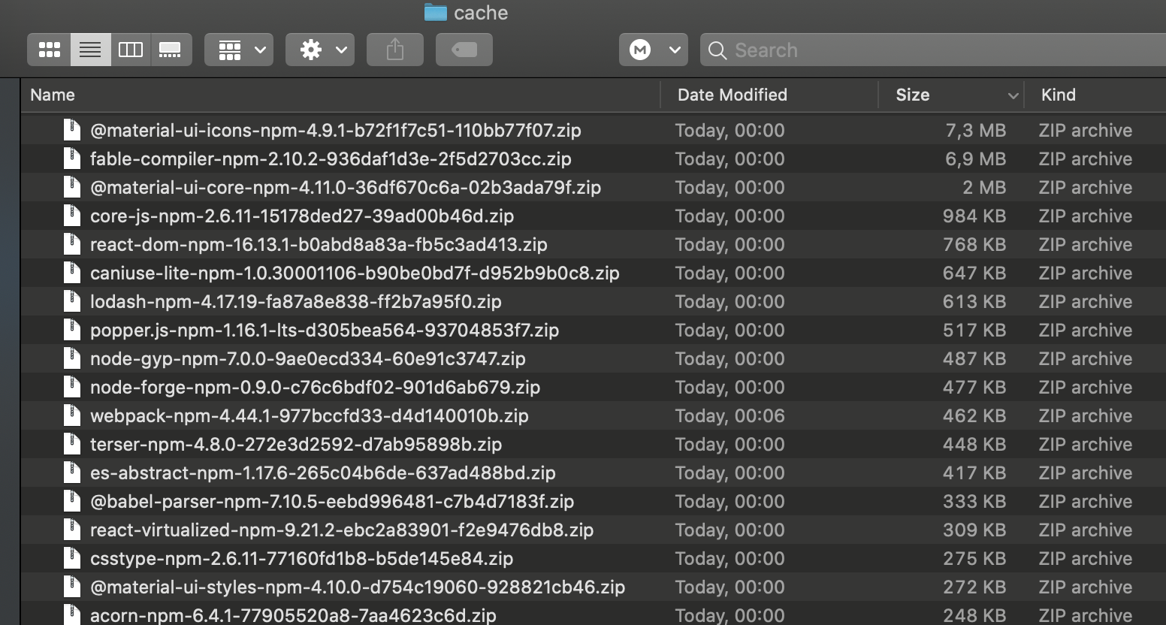
Task: Select acorn-npm-6.4.1 zip file
Action: pyautogui.click(x=293, y=615)
